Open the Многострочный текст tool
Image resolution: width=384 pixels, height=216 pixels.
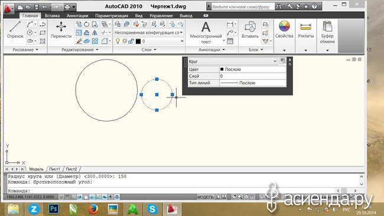pyautogui.click(x=206, y=32)
